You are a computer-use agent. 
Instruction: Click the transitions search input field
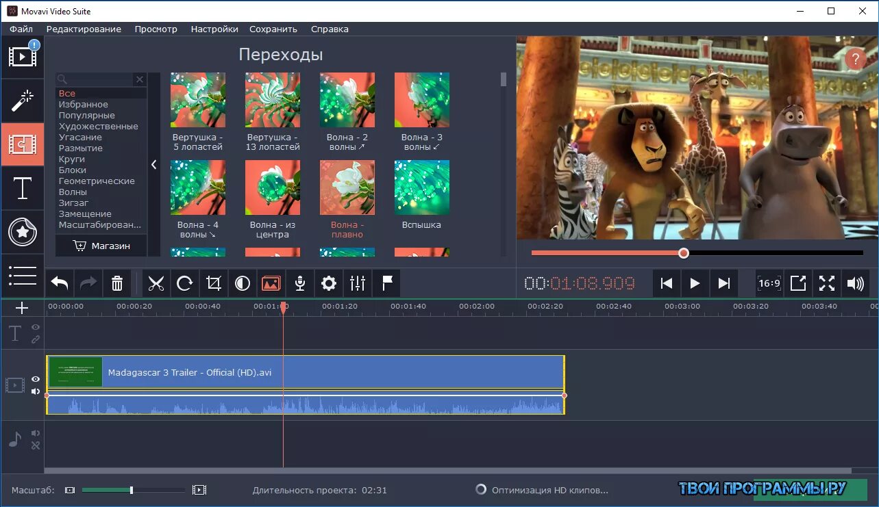[x=95, y=79]
